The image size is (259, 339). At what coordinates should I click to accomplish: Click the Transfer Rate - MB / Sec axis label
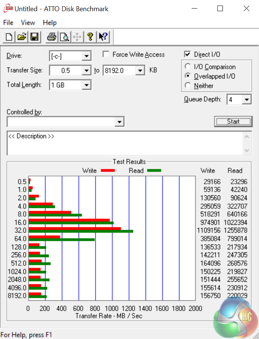point(109,316)
